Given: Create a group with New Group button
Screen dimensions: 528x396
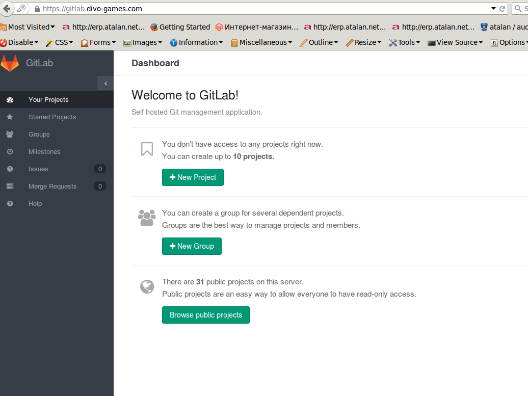Looking at the screenshot, I should [192, 246].
